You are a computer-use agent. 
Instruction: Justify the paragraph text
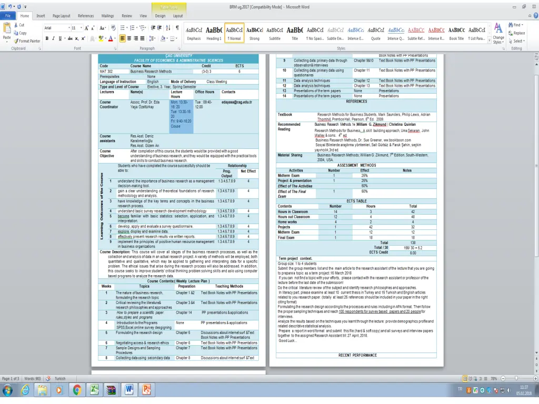142,38
